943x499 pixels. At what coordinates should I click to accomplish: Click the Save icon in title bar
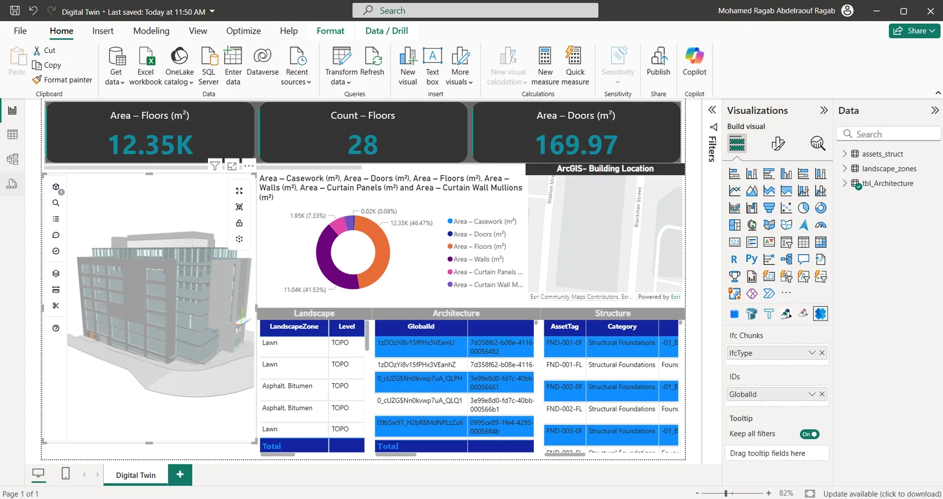pos(15,11)
